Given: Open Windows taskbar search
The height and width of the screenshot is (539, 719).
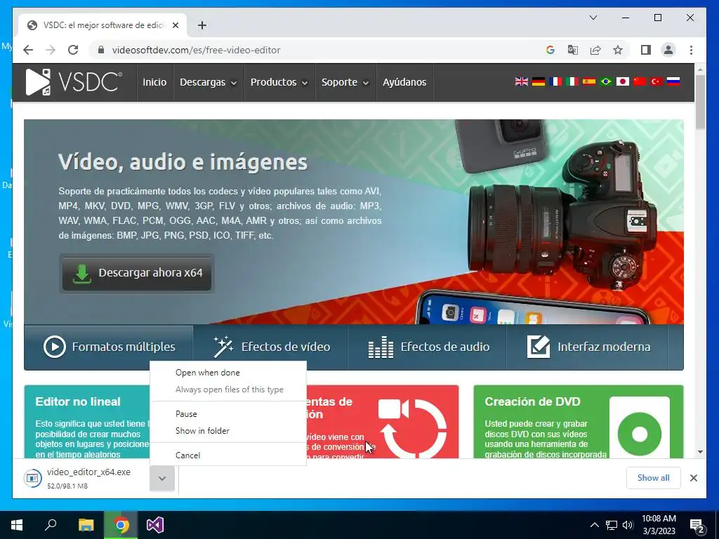Looking at the screenshot, I should coord(51,525).
